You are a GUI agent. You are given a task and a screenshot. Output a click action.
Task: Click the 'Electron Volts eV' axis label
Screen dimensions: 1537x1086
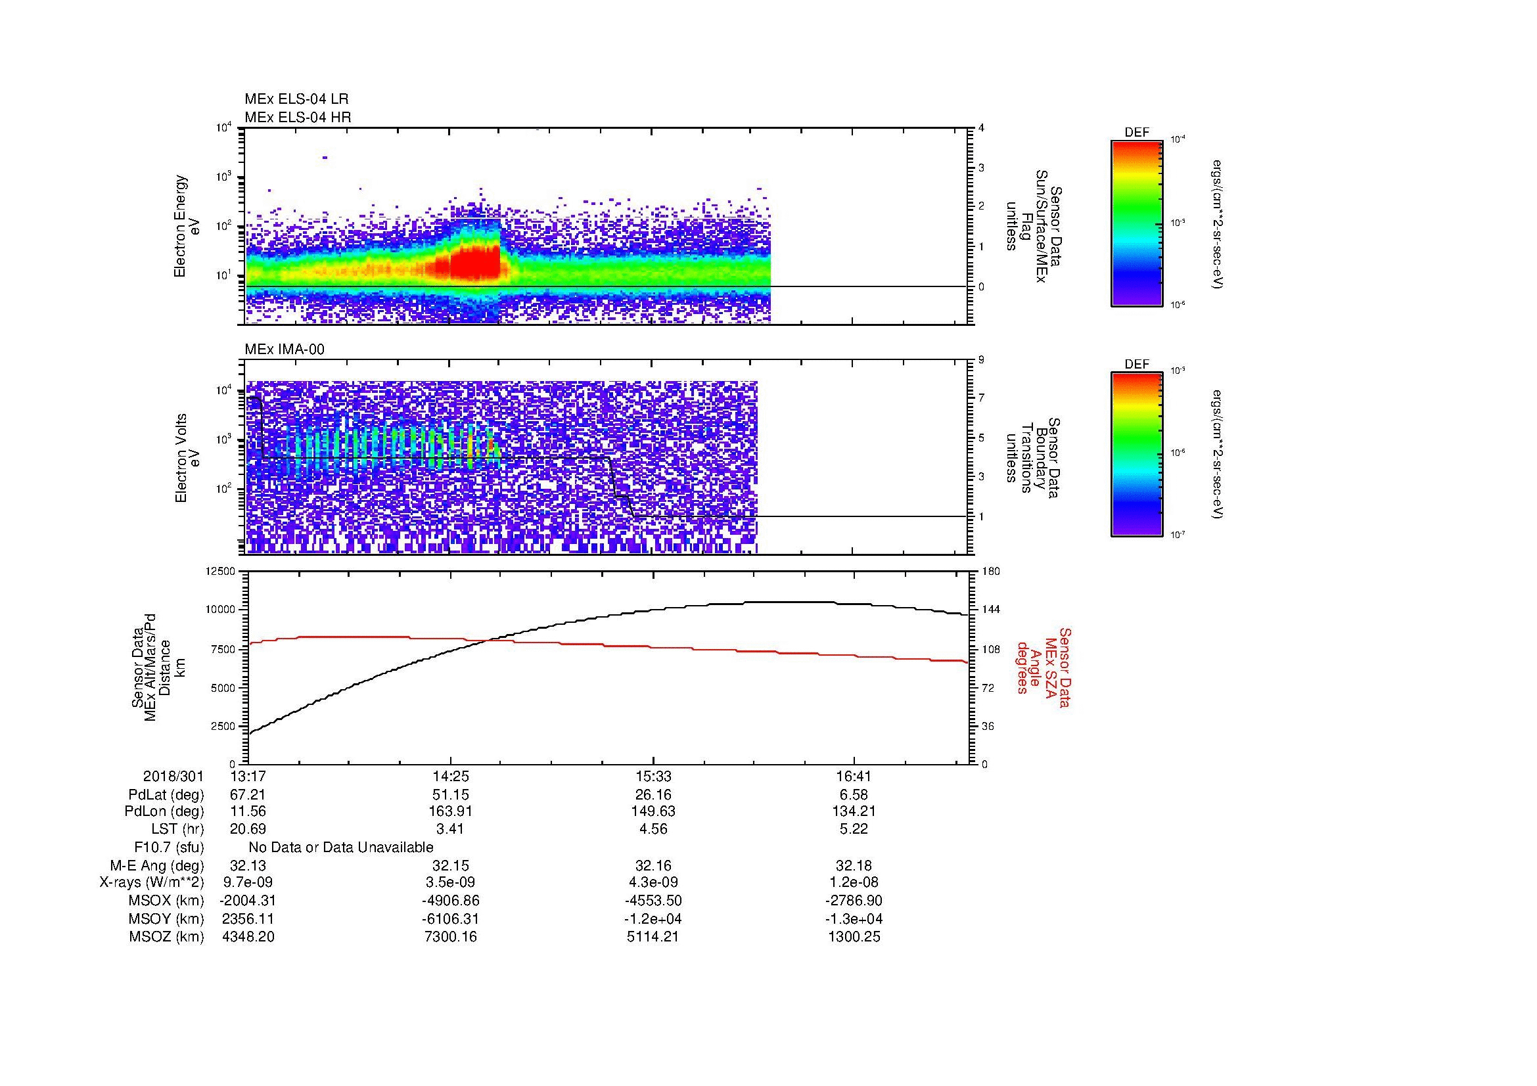187,458
